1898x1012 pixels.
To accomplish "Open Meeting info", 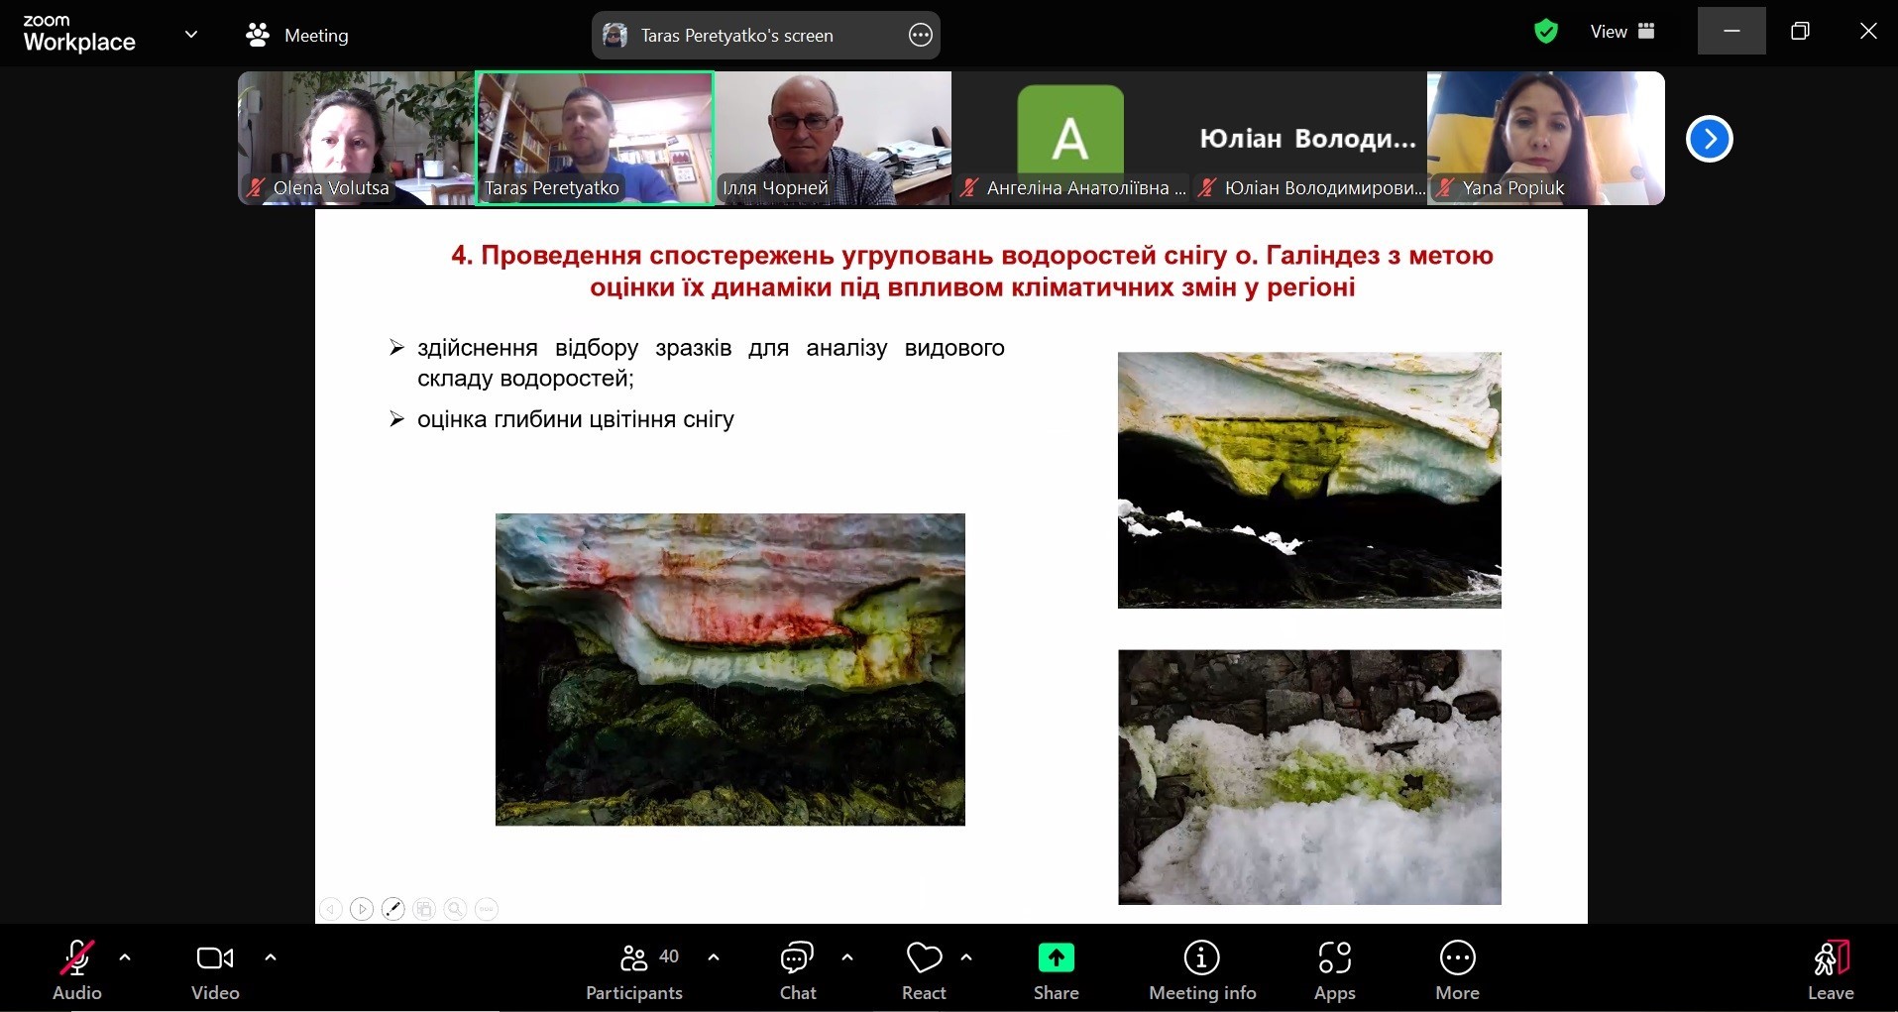I will (1202, 971).
